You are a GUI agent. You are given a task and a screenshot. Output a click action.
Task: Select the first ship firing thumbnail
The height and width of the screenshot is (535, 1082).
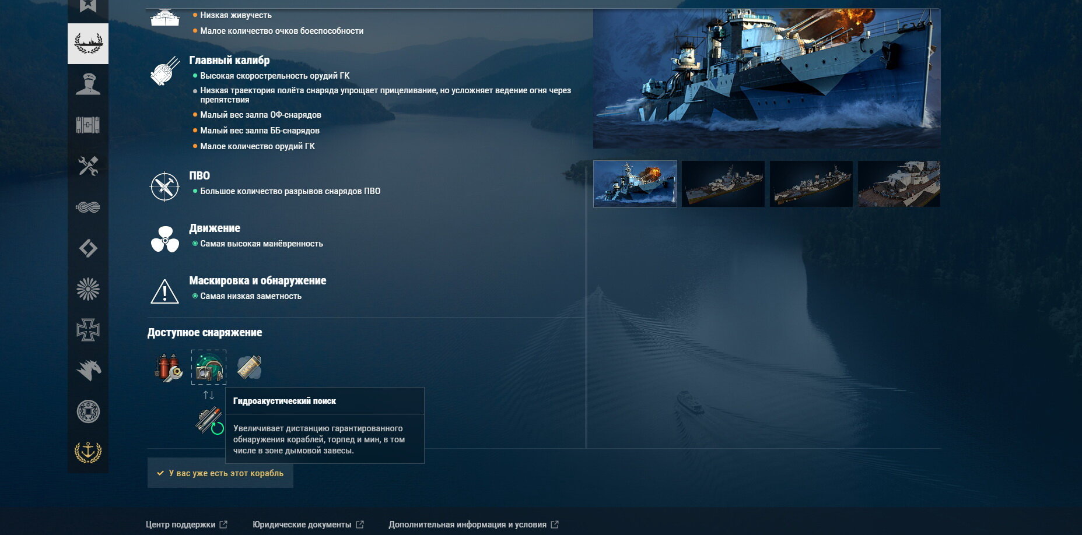coord(635,184)
